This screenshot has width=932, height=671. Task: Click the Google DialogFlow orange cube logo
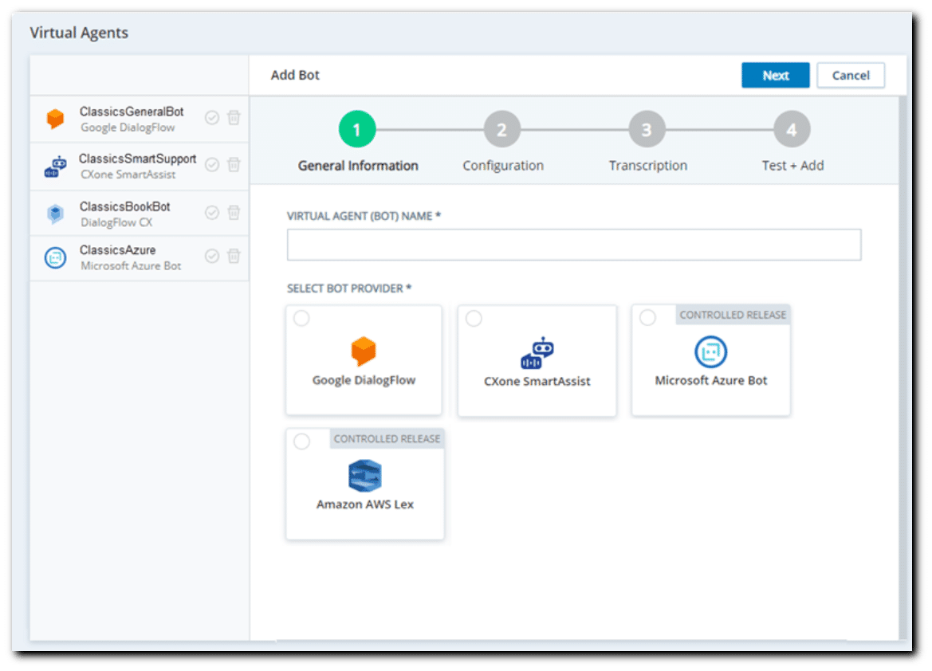tap(363, 351)
